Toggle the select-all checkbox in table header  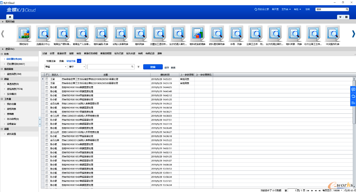47,75
